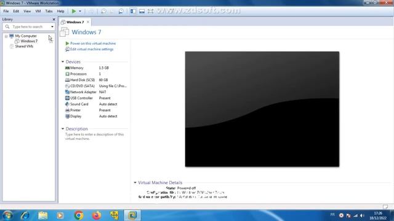Screen dimensions: 394x221
Task: Click the VMware Workstation taskbar button
Action: coord(132,215)
